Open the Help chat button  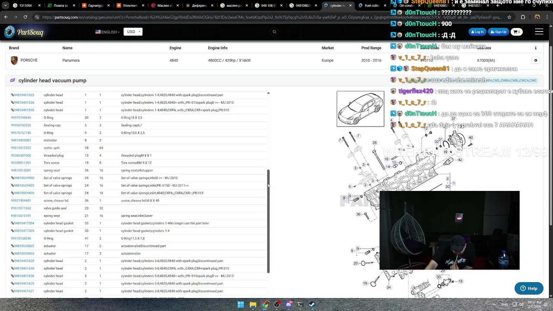click(529, 289)
